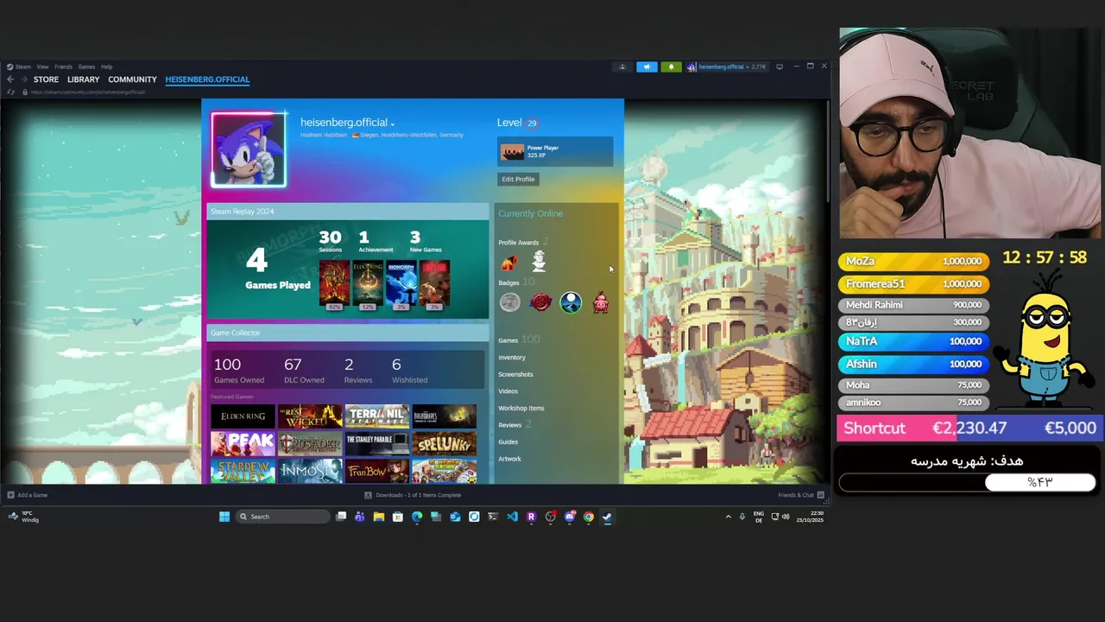
Task: Open the Terra Nil featured game banner
Action: click(x=377, y=416)
